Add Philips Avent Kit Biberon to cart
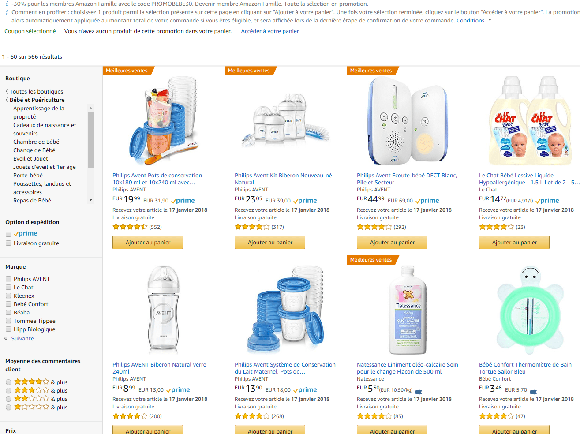 270,243
